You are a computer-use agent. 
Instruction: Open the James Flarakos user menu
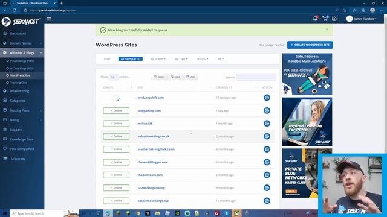point(362,19)
